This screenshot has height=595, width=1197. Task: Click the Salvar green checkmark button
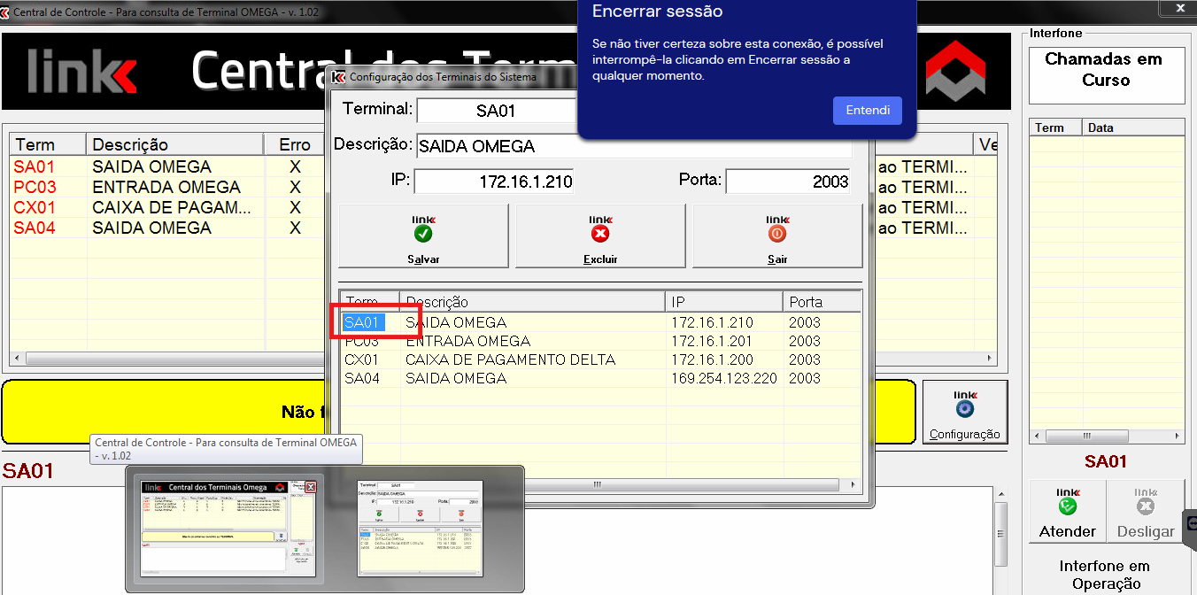[423, 236]
